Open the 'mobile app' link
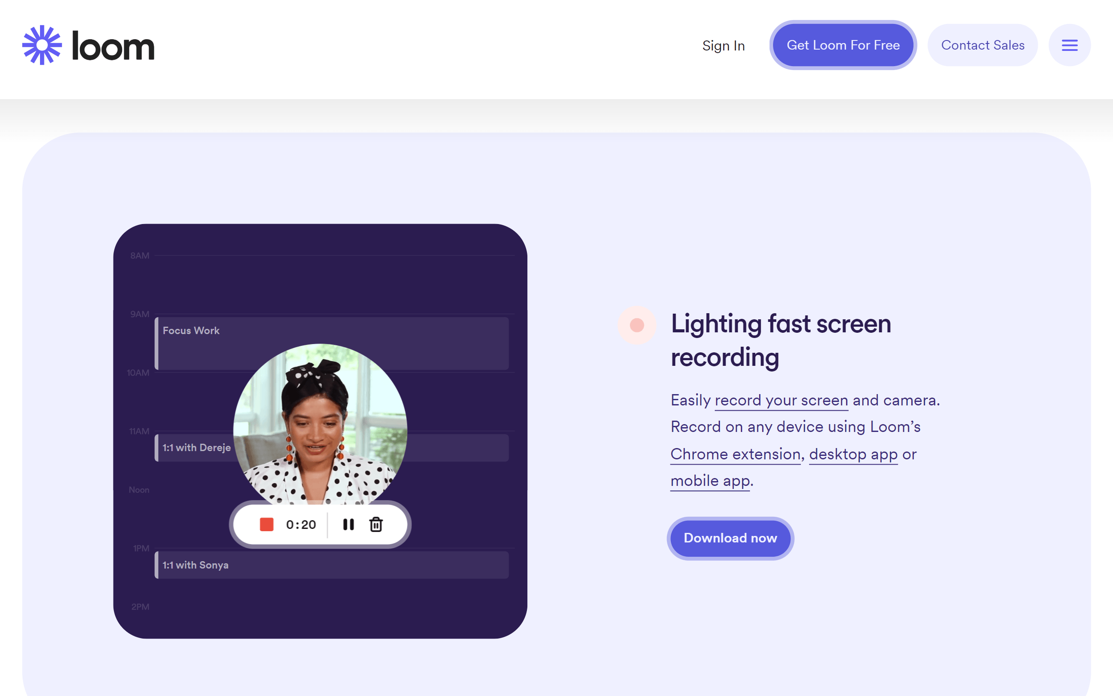The width and height of the screenshot is (1113, 696). coord(710,481)
